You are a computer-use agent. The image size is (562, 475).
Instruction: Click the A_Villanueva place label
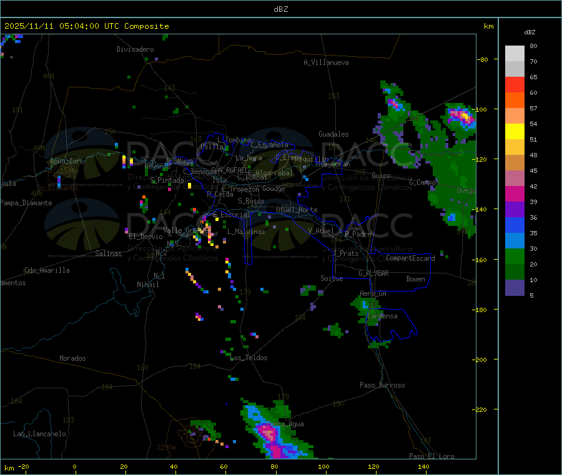[x=326, y=62]
